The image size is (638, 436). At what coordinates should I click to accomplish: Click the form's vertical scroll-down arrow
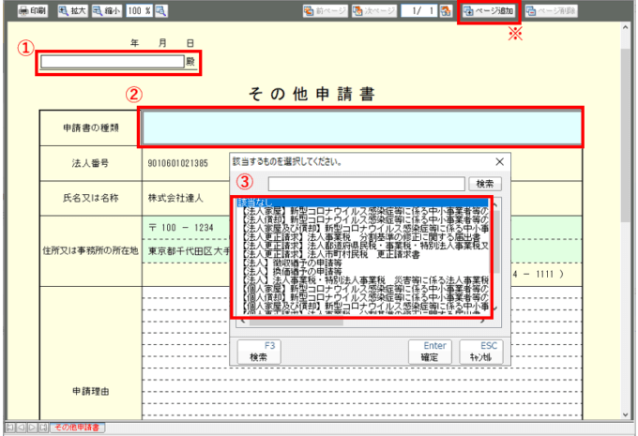[x=626, y=414]
